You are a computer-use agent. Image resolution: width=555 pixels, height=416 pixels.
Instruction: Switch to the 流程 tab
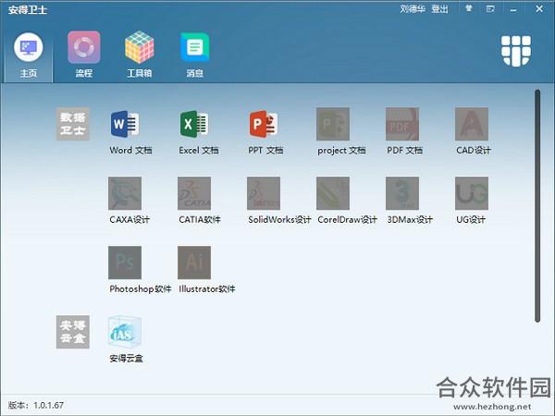[84, 55]
